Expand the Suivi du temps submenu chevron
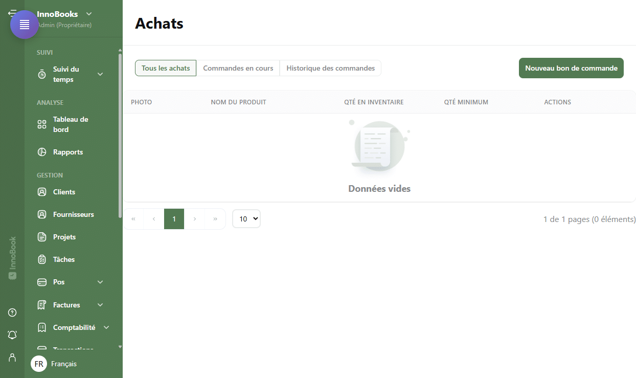The image size is (636, 378). tap(100, 74)
